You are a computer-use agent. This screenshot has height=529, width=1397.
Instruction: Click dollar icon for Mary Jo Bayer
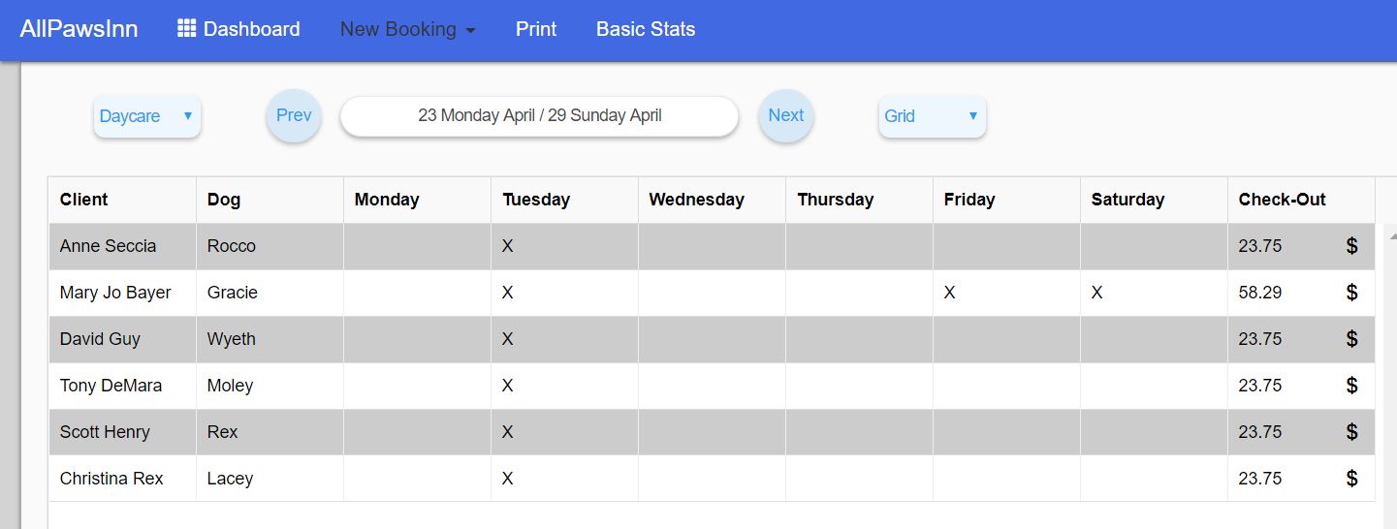pos(1352,293)
